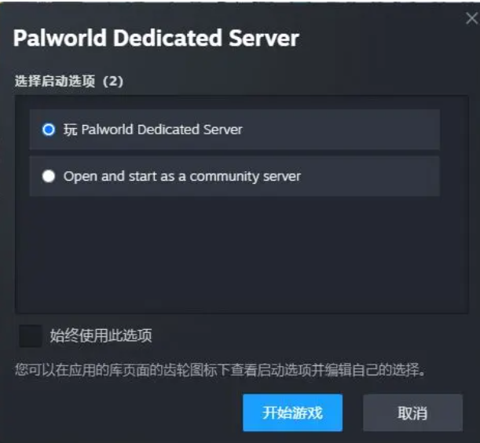Click the 取消 button
This screenshot has width=480, height=443.
point(412,412)
